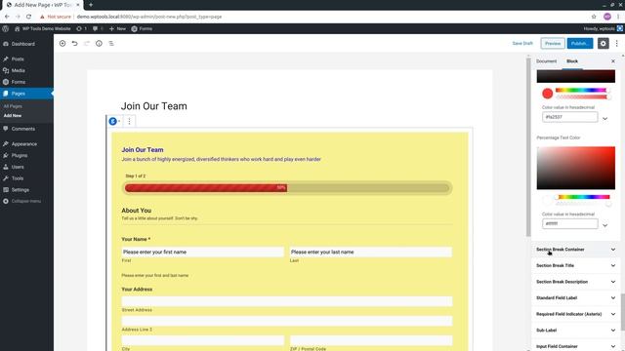Click the last name input field
Viewport: 625px width, 351px height.
click(x=371, y=252)
